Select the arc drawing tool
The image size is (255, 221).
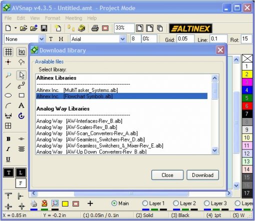pos(8,105)
